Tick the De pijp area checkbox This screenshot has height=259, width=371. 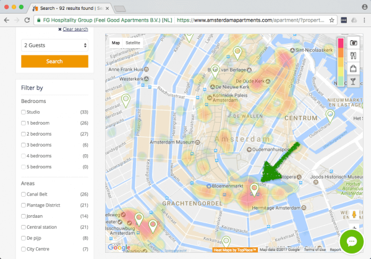coord(23,238)
